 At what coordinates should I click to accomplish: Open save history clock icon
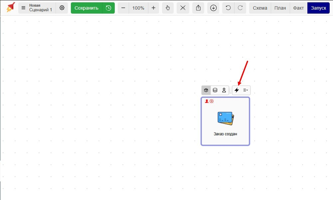(x=108, y=8)
